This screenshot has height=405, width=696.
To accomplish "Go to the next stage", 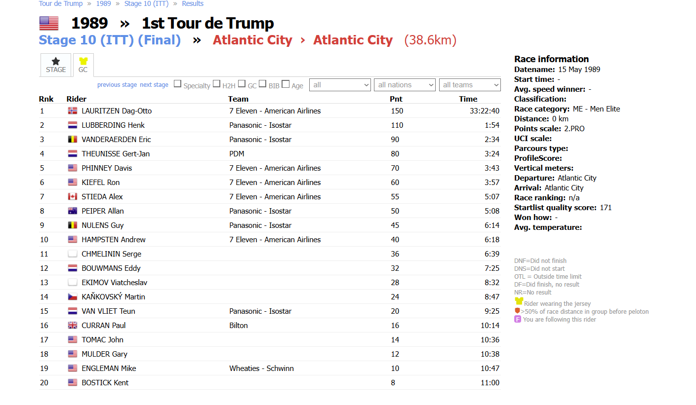I will pyautogui.click(x=154, y=85).
